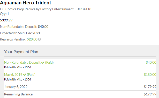159x98 pixels.
Task: Click the green checkmark beside Non-Refundable Deposit
Action: [43, 63]
